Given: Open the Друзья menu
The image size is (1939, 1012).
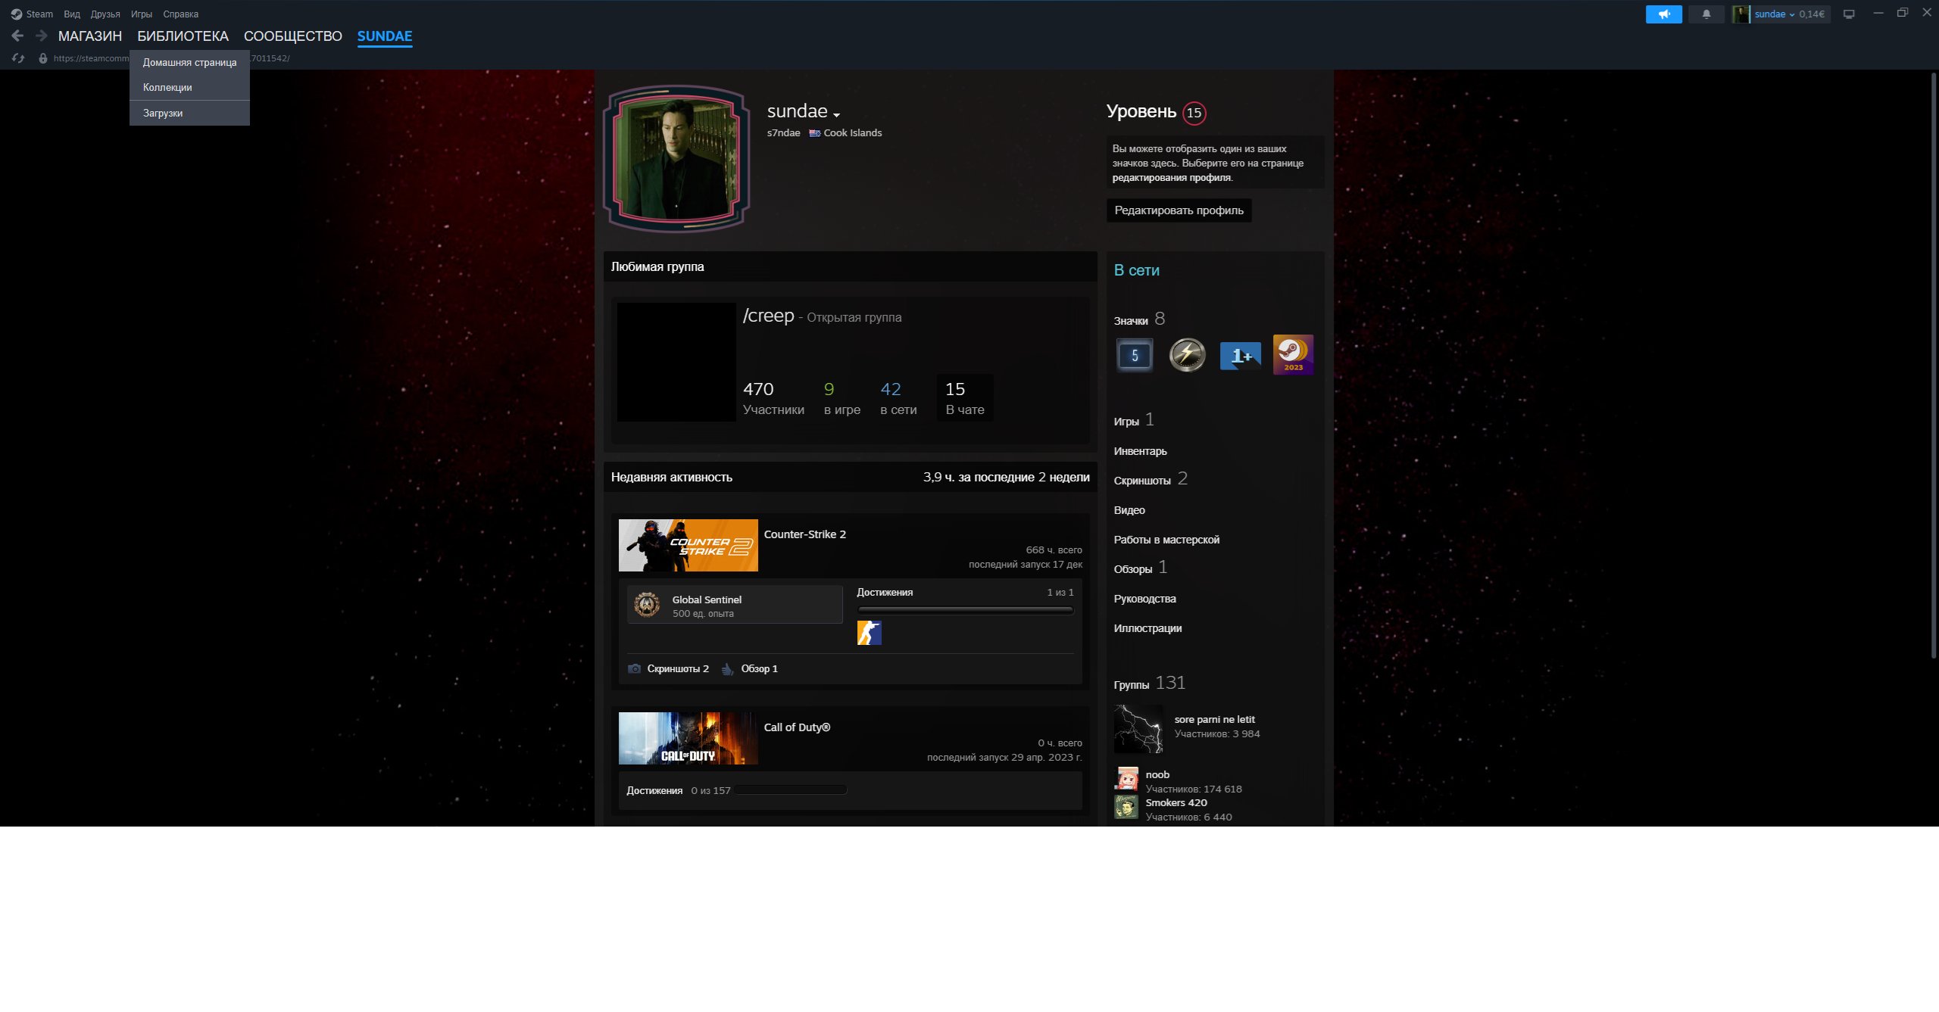Looking at the screenshot, I should (x=105, y=14).
